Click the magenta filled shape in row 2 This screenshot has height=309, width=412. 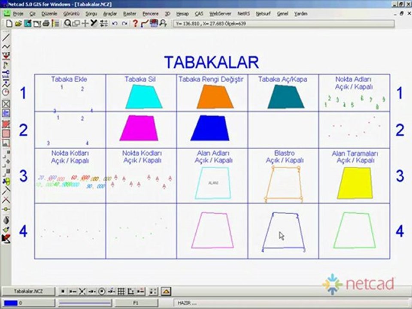(x=139, y=128)
